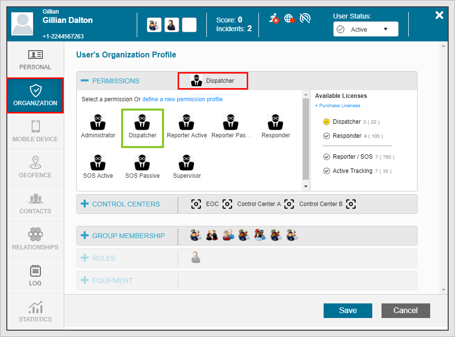Switch to the Log sidebar tab
455x337 pixels.
pos(35,276)
